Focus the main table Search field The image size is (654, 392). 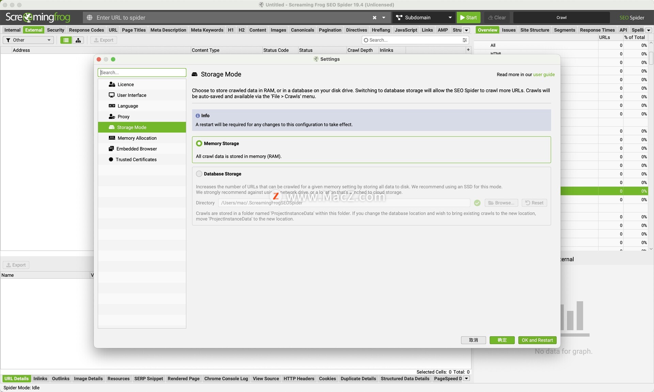(x=415, y=40)
